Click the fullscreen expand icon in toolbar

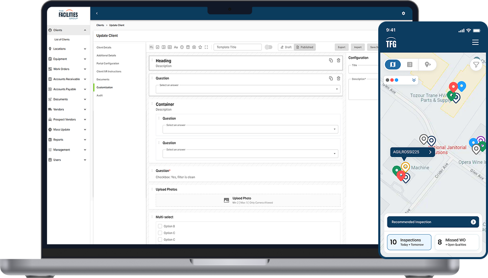point(206,47)
